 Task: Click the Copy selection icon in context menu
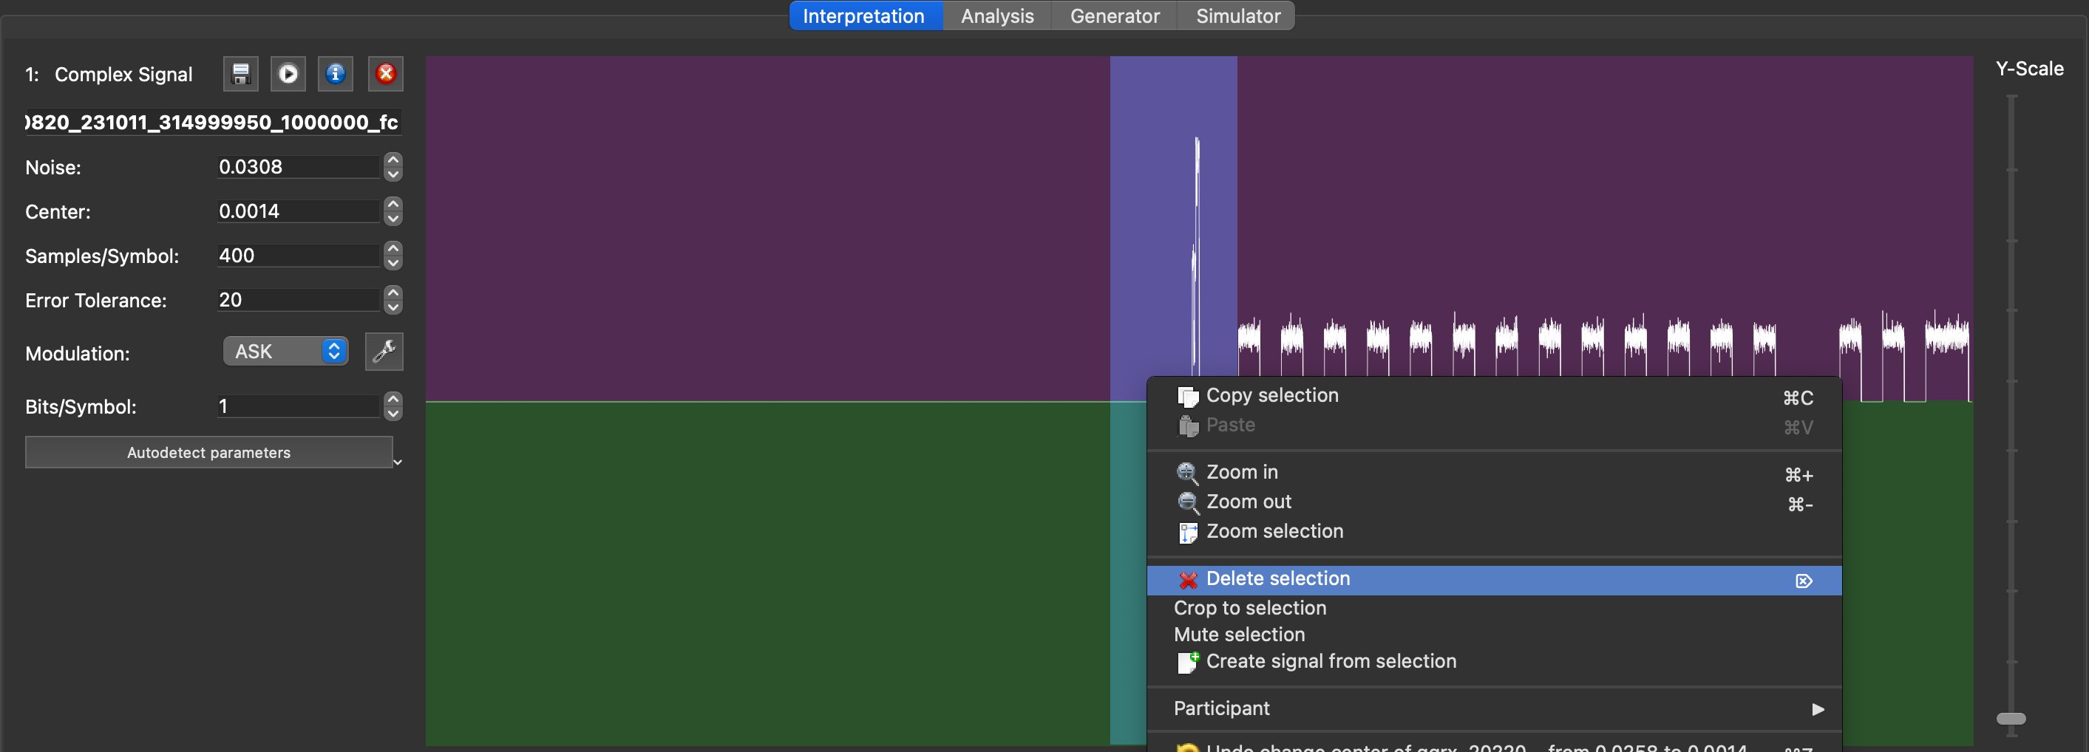tap(1188, 396)
